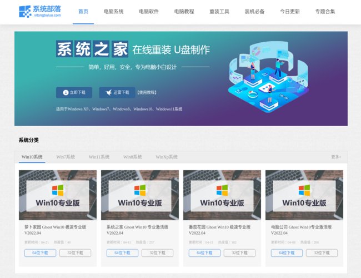Go to 电脑软件 in the top navigation

tap(149, 12)
